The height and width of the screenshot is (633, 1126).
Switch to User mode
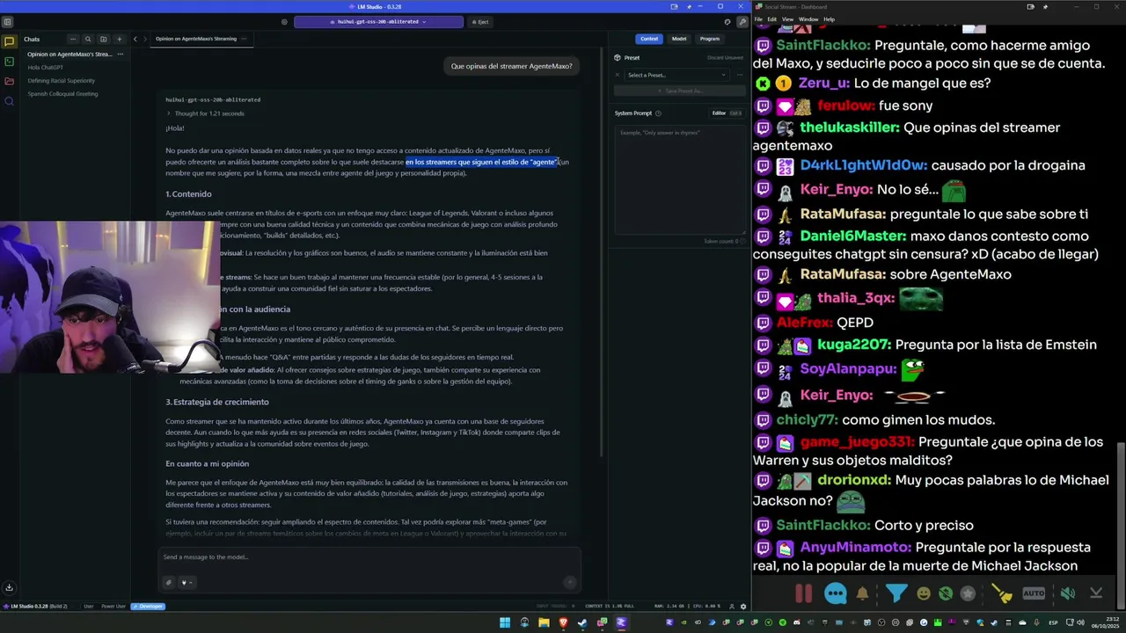click(88, 606)
